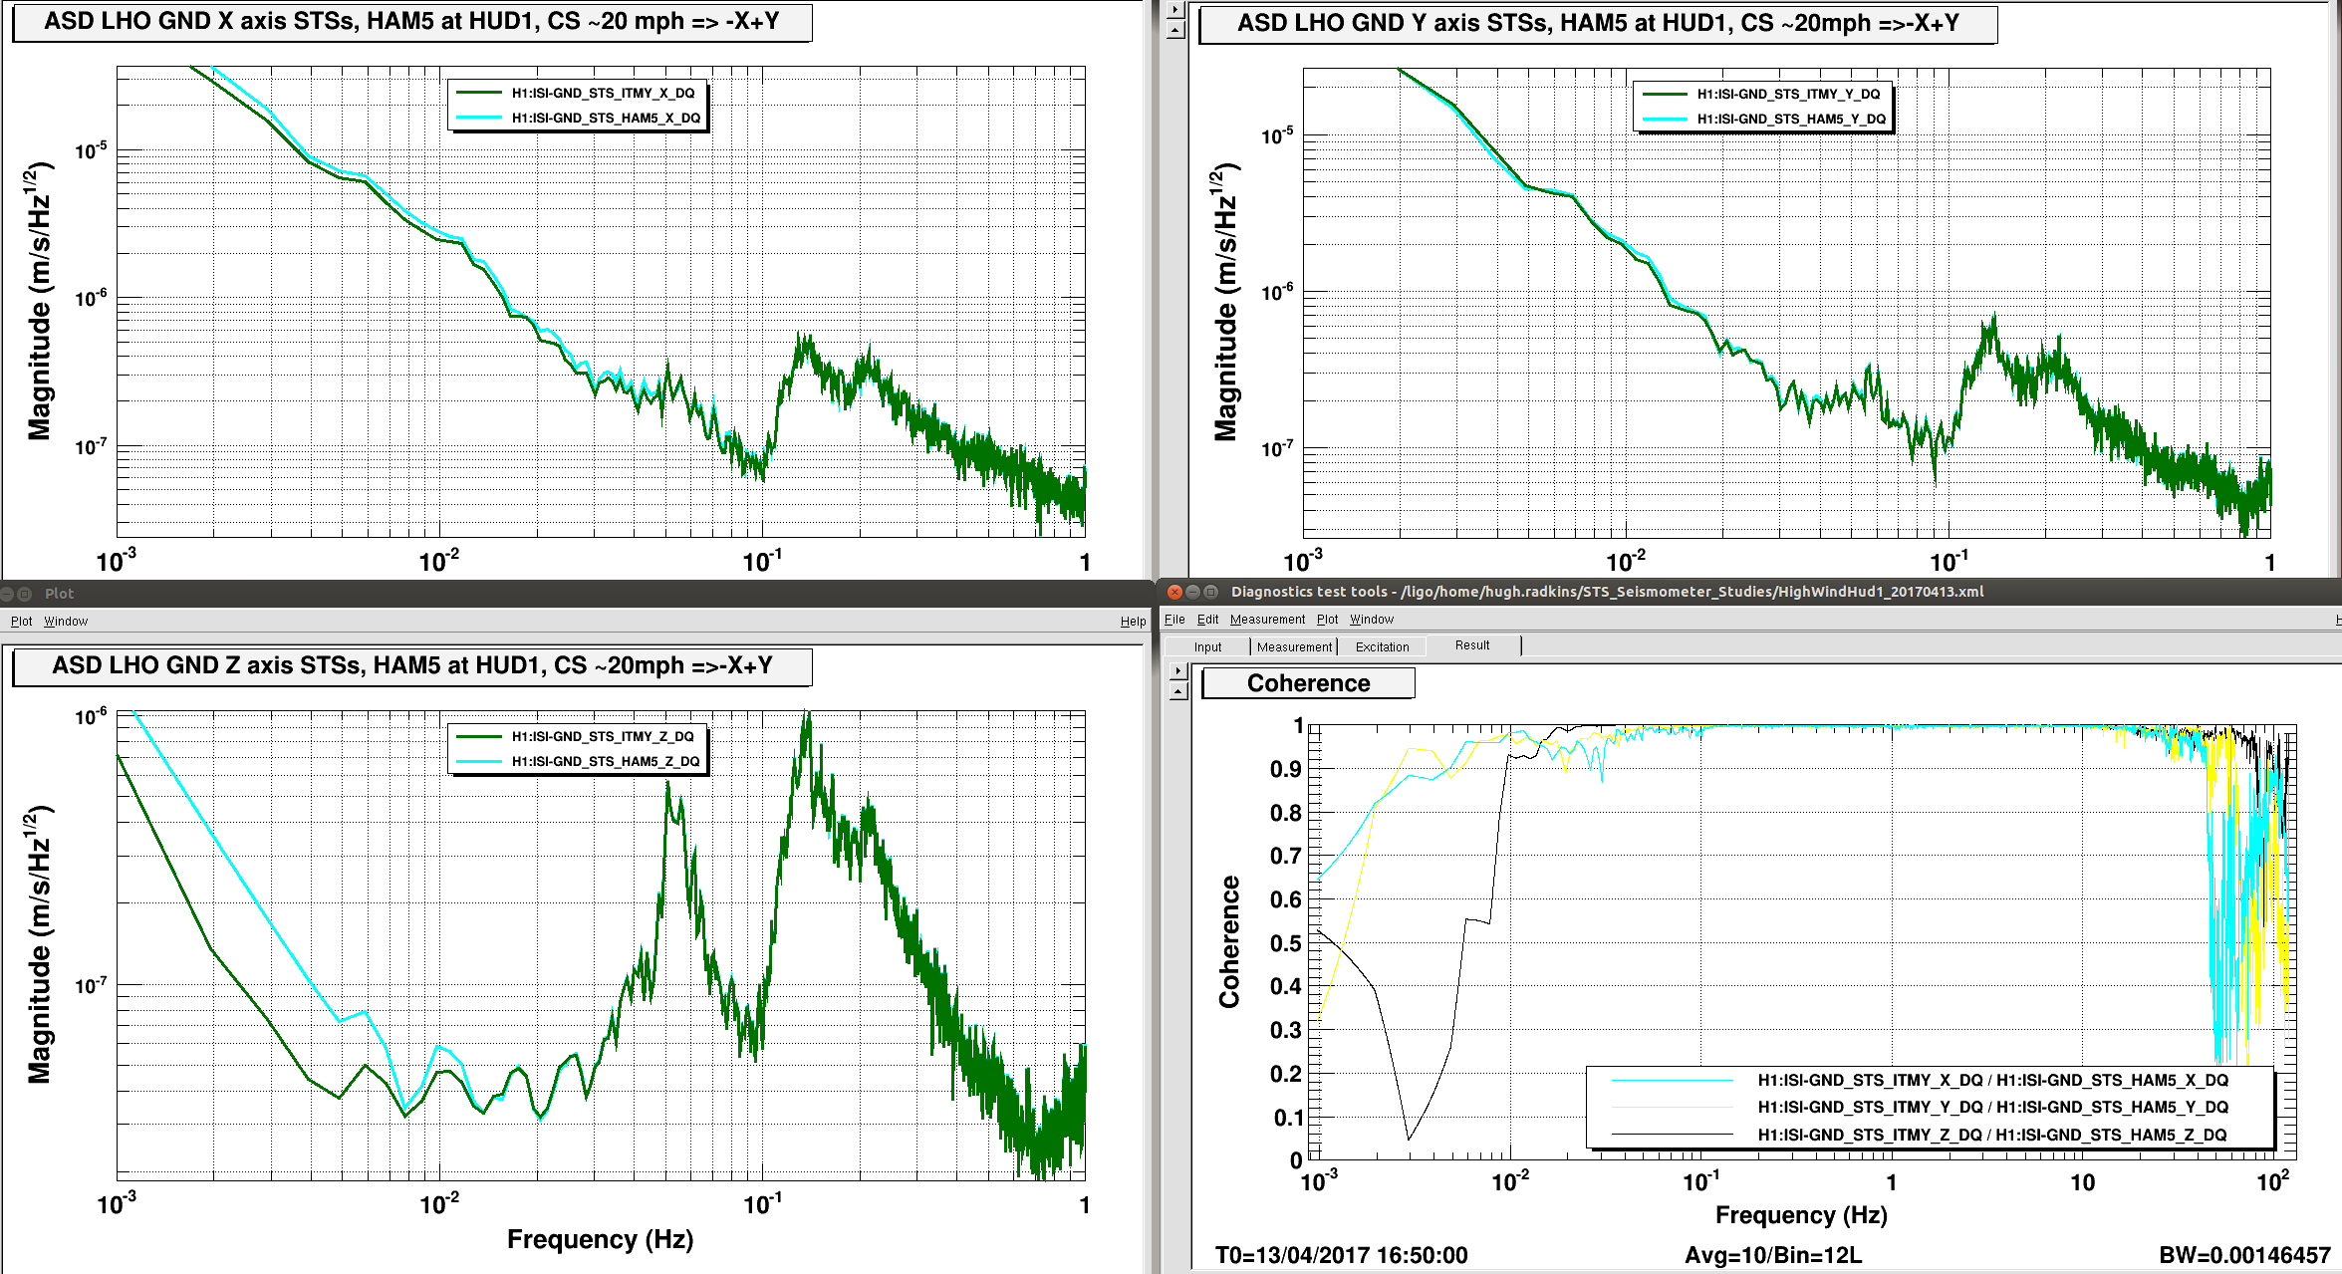Click the Coherence plot title box
The width and height of the screenshot is (2342, 1274).
(x=1308, y=683)
